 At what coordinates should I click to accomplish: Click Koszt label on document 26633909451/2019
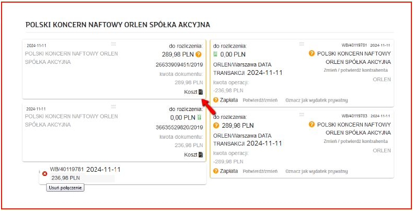(x=191, y=92)
